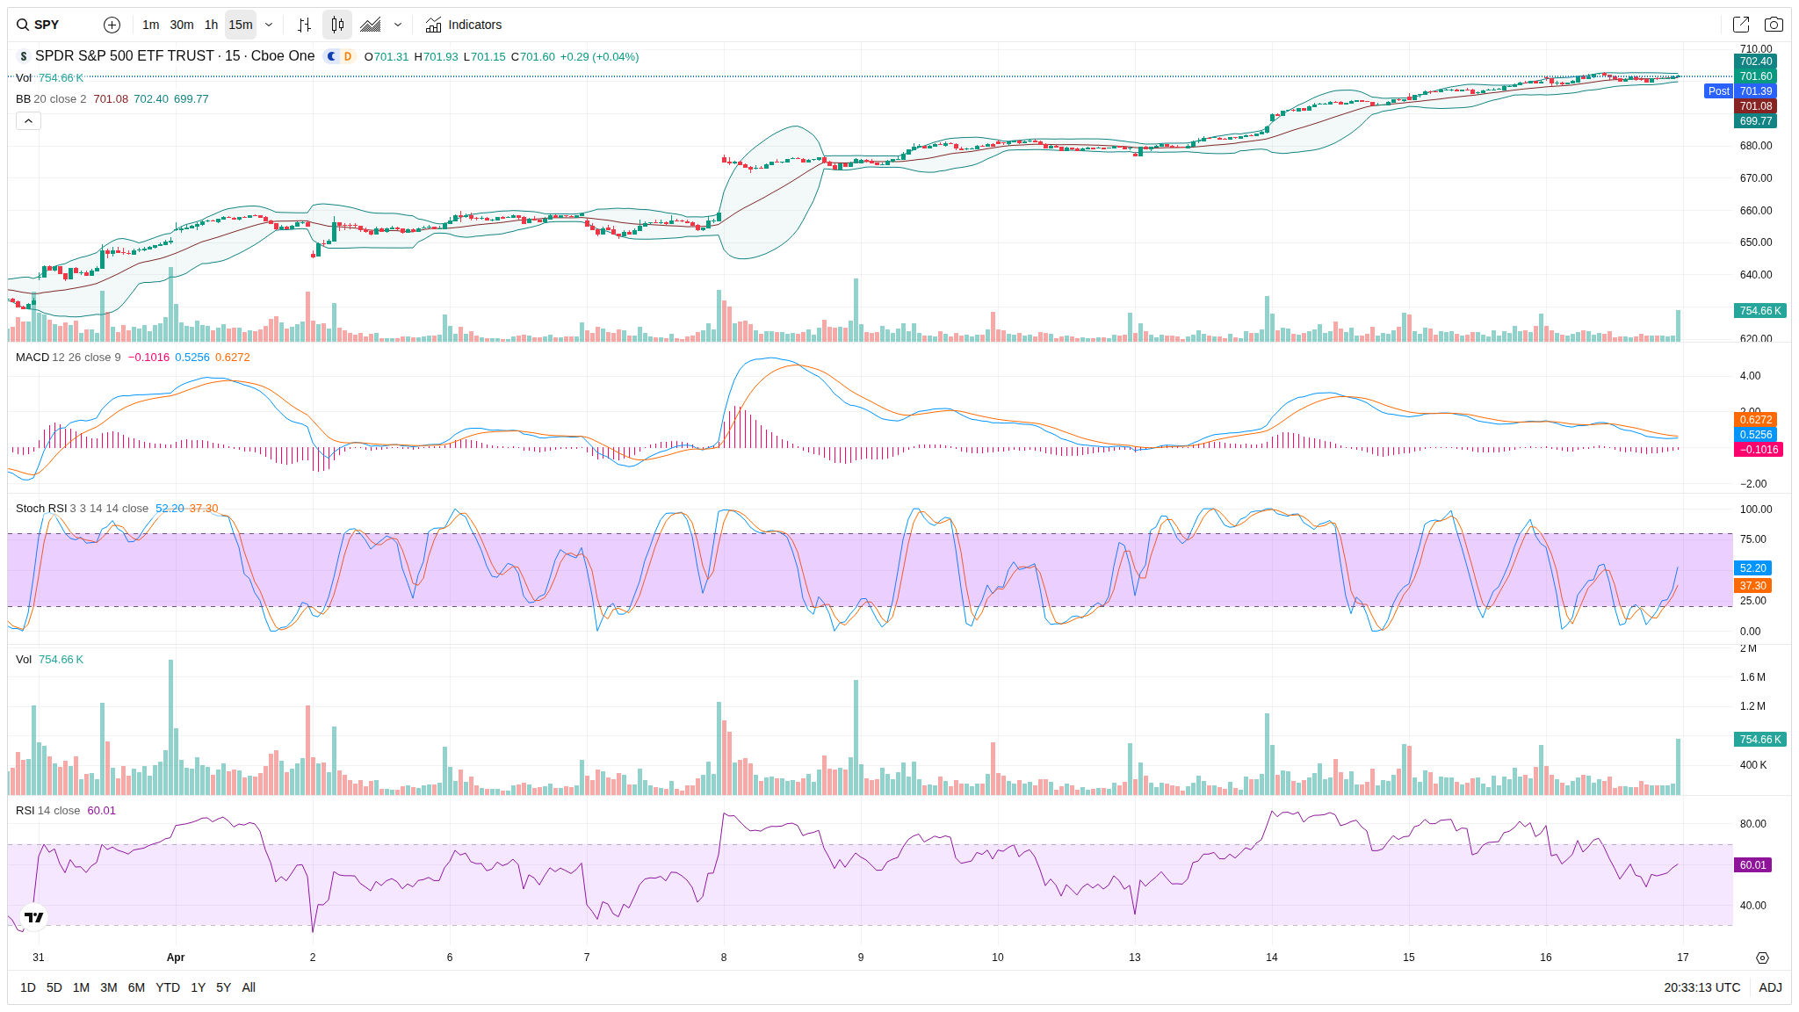Viewport: 1799px width, 1012px height.
Task: Open the chart style dropdown arrow
Action: point(398,25)
